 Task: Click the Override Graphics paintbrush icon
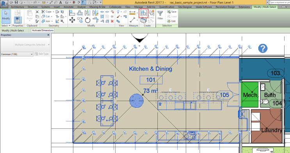tap(118, 16)
